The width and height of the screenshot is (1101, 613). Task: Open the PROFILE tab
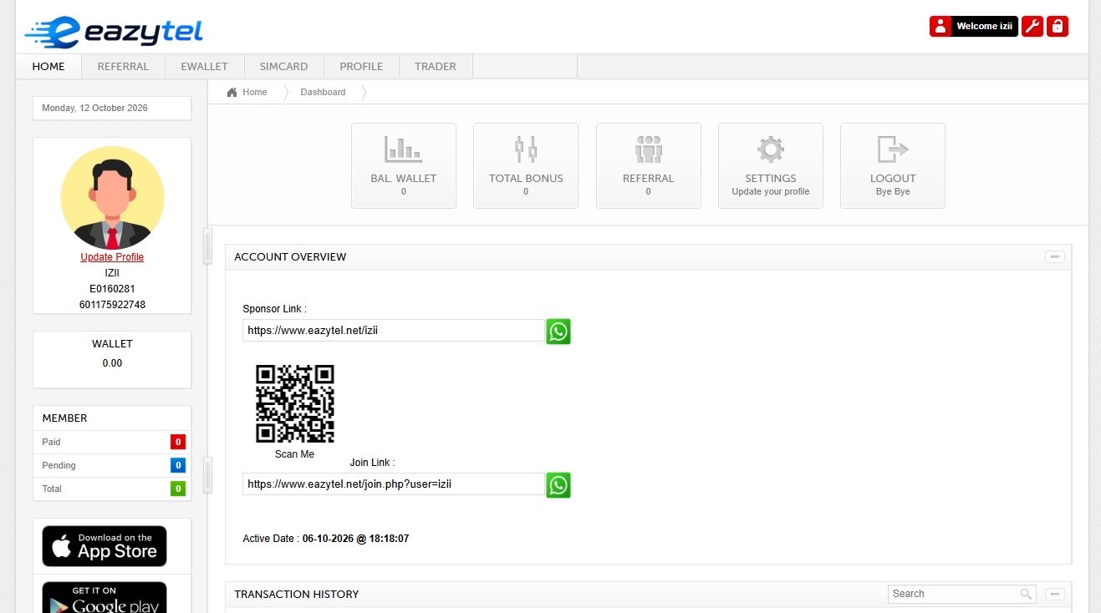click(361, 67)
